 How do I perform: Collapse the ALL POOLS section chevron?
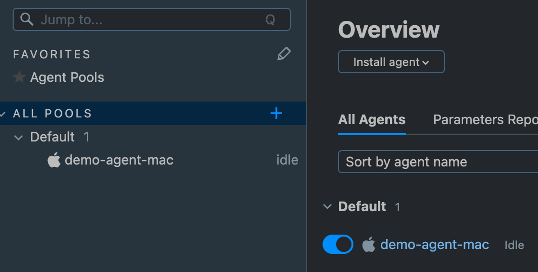[x=3, y=113]
